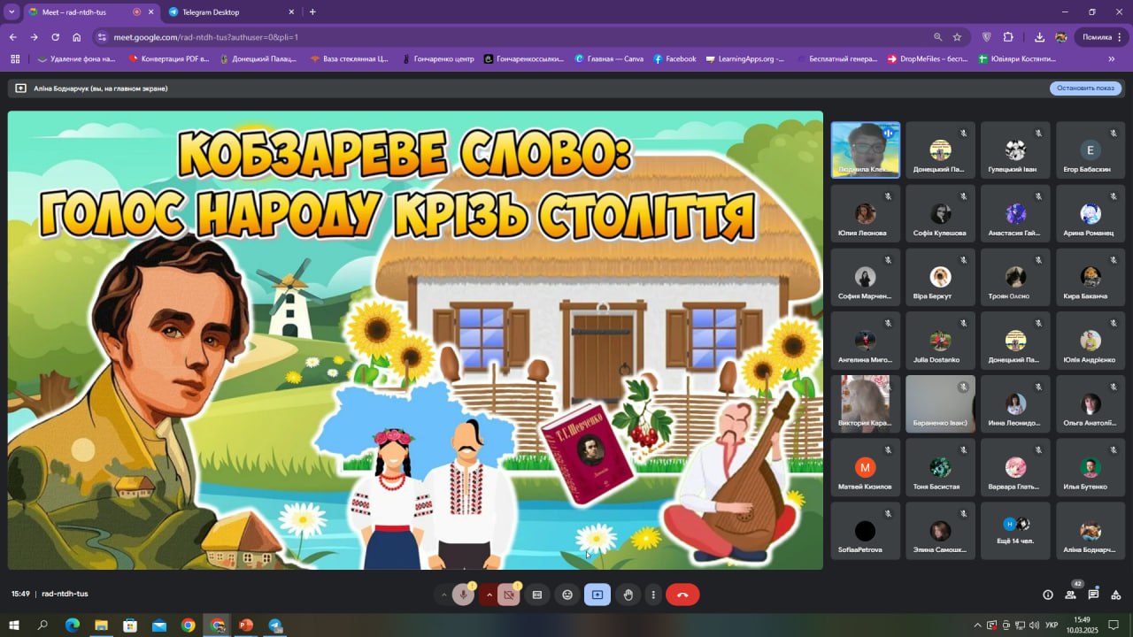Click the 'Остановить показ' stop presenting button
The image size is (1133, 637).
click(x=1085, y=88)
